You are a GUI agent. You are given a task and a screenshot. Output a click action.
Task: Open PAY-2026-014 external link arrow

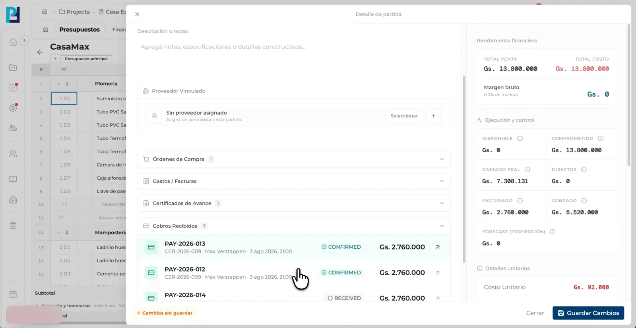pyautogui.click(x=438, y=298)
